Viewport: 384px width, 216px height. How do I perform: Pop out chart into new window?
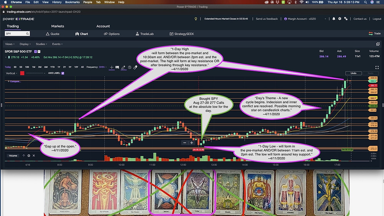coord(378,44)
